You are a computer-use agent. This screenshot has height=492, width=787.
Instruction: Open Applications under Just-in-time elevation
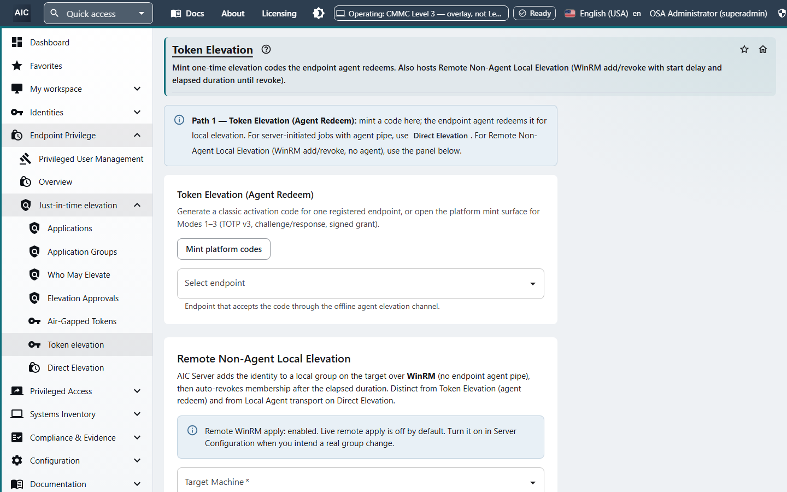77,228
